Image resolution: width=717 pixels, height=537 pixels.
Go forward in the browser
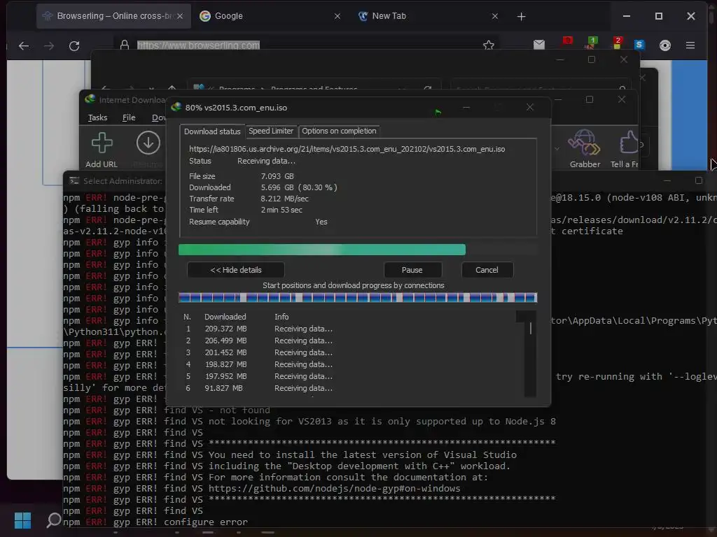tap(49, 45)
